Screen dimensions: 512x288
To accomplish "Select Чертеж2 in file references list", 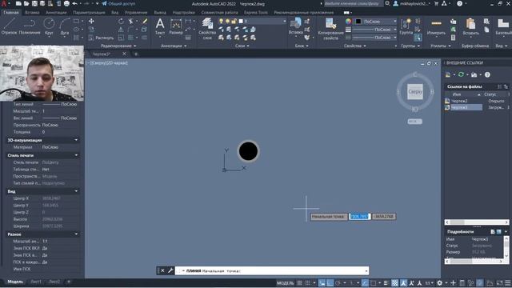I will pyautogui.click(x=460, y=101).
